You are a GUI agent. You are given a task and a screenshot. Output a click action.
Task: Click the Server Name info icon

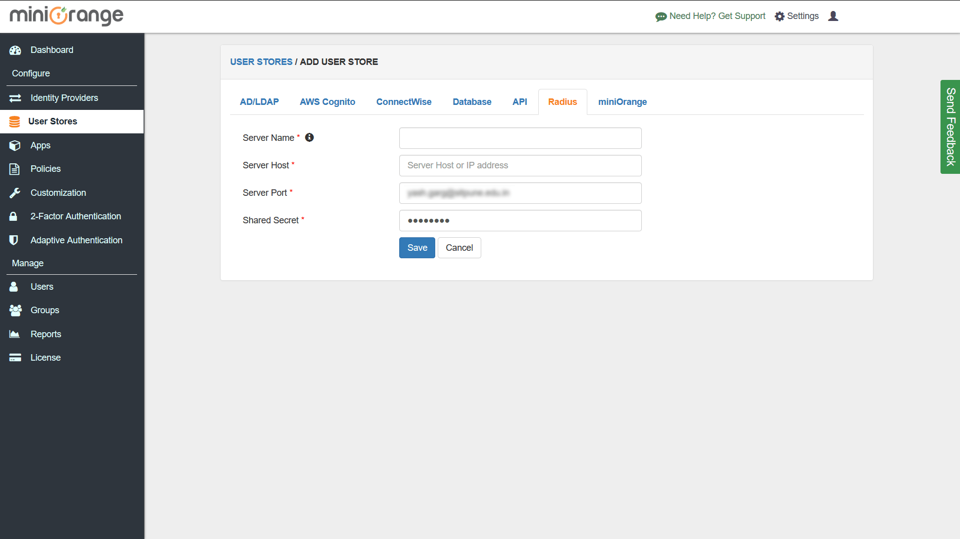point(310,137)
